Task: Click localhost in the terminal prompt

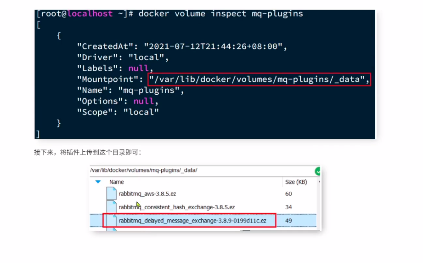Action: pyautogui.click(x=90, y=14)
